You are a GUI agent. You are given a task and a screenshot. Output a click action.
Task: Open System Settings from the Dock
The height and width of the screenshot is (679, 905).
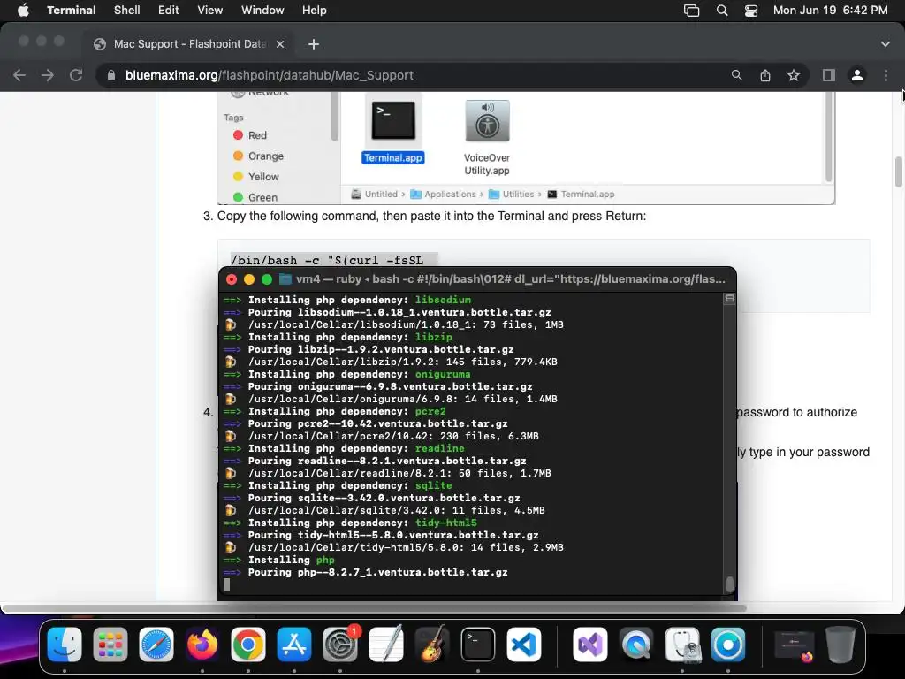click(x=340, y=645)
